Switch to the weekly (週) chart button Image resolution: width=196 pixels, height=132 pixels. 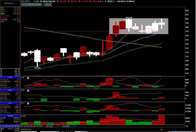click(x=47, y=5)
